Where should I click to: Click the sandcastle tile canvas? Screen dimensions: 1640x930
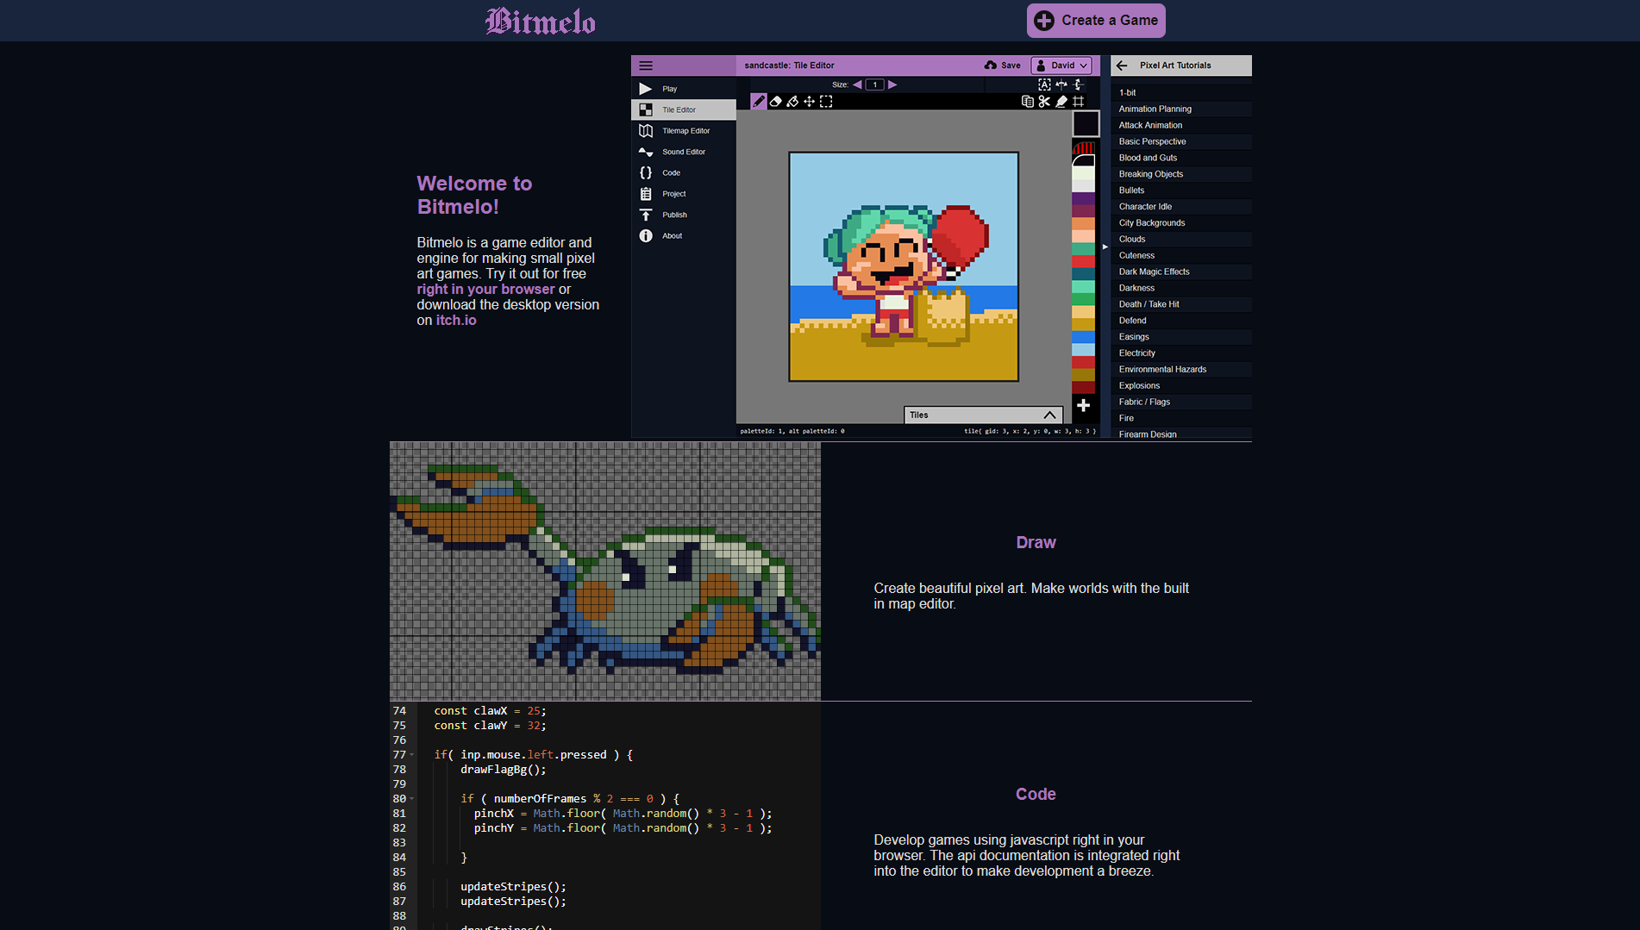(x=904, y=266)
